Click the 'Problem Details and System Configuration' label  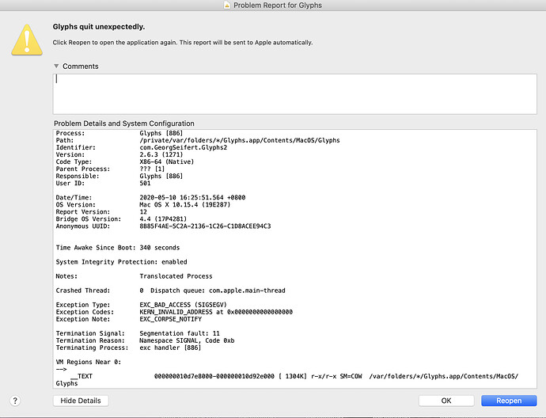click(x=124, y=123)
